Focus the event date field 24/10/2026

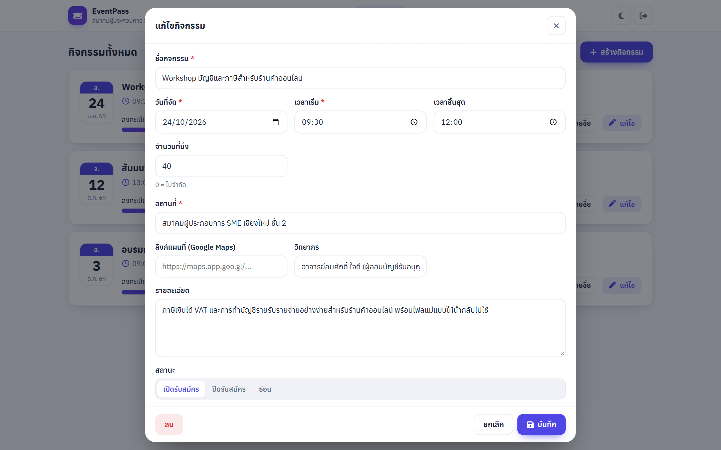(221, 122)
